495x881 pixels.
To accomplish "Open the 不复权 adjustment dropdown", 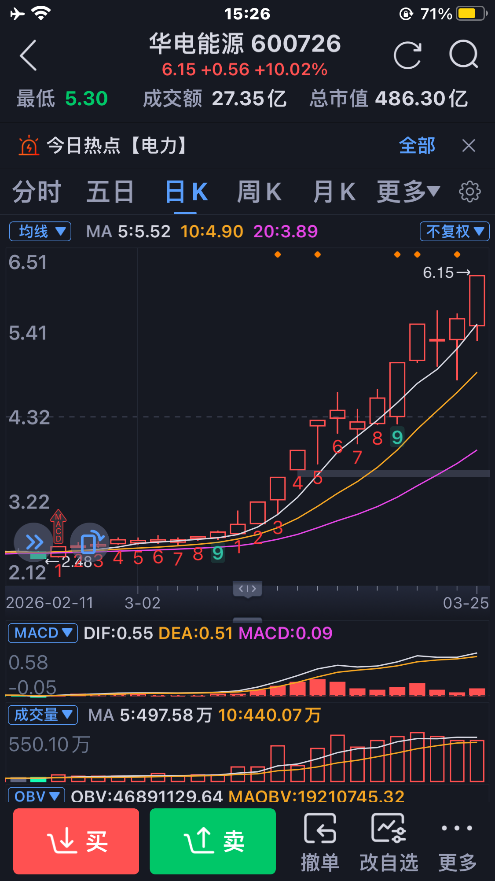I will pos(455,231).
